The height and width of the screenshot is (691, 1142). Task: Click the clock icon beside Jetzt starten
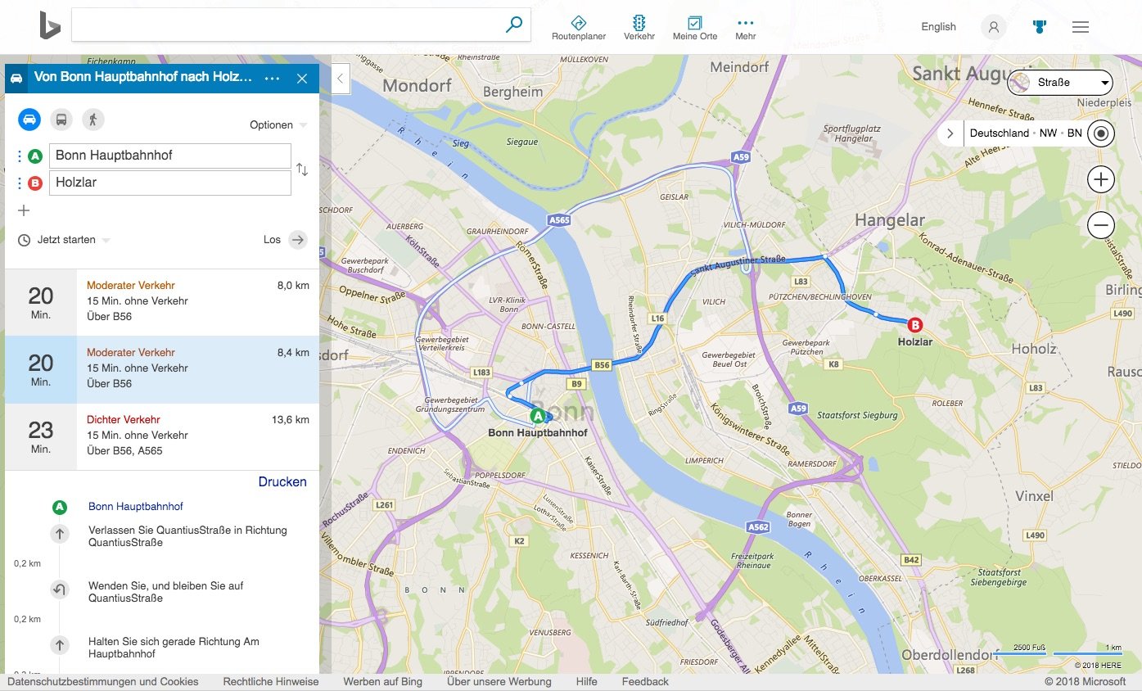[25, 240]
